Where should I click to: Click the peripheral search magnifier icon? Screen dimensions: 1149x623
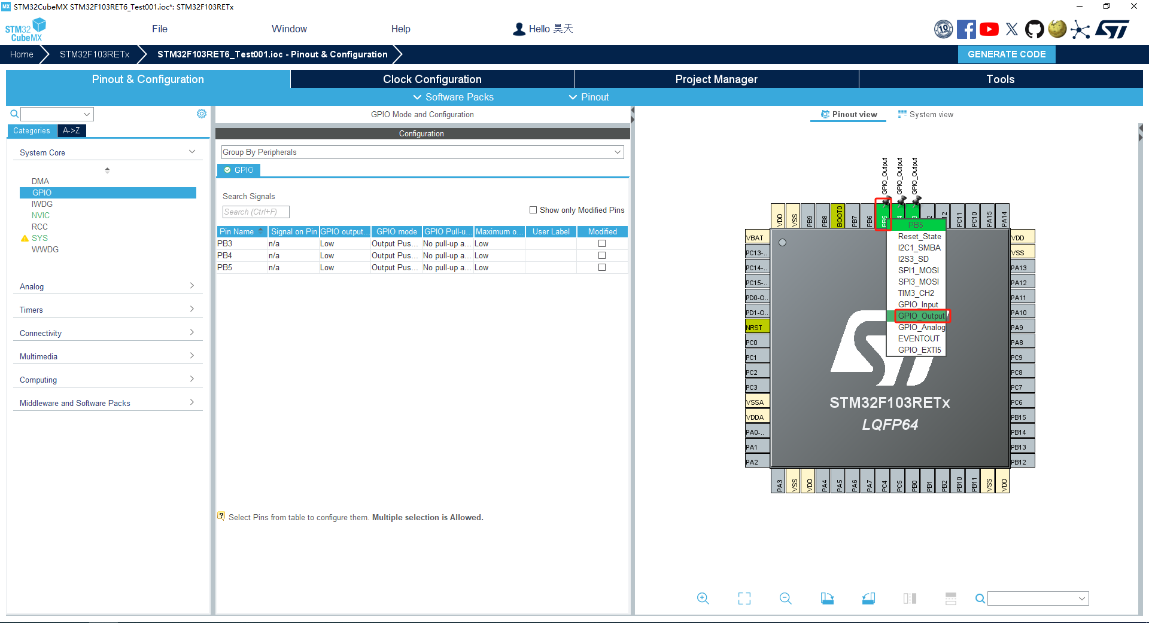[14, 114]
